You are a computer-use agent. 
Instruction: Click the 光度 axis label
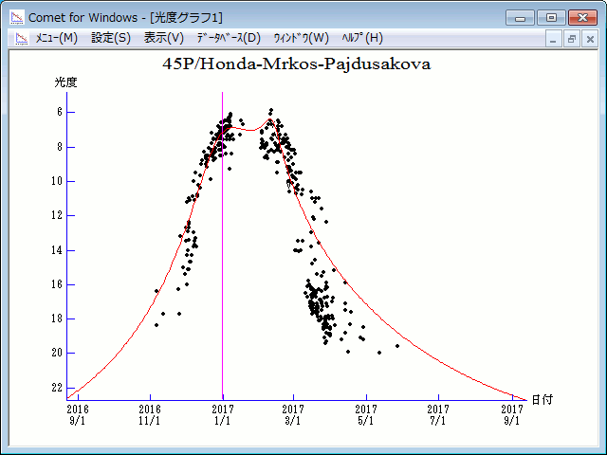tap(65, 82)
